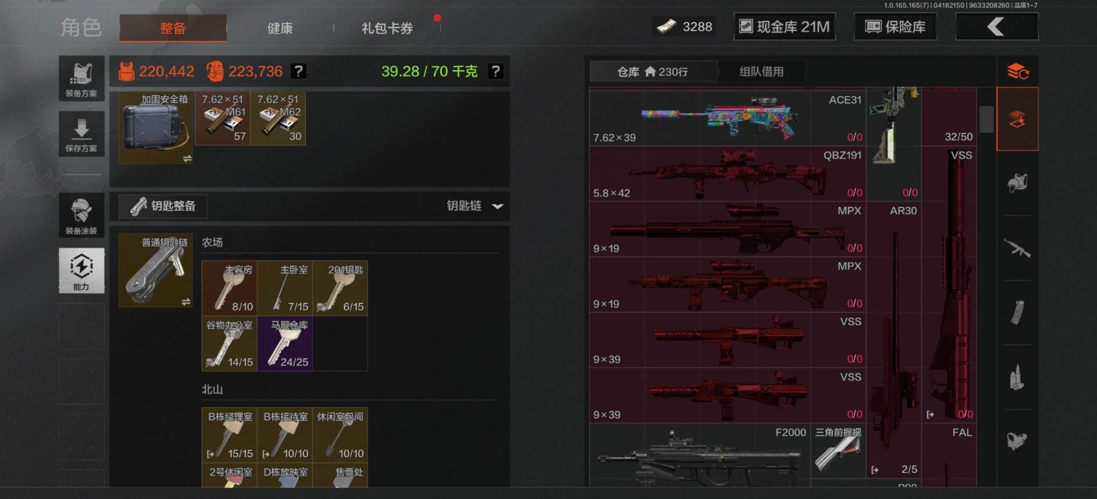Open the 保险库 vault button
This screenshot has height=499, width=1097.
coord(895,27)
